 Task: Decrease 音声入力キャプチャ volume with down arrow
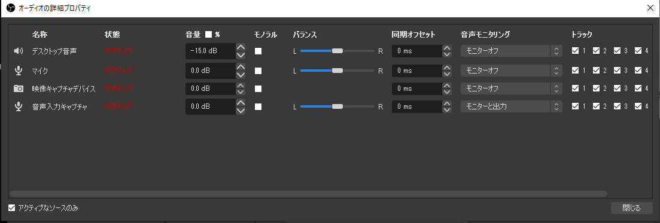click(241, 111)
